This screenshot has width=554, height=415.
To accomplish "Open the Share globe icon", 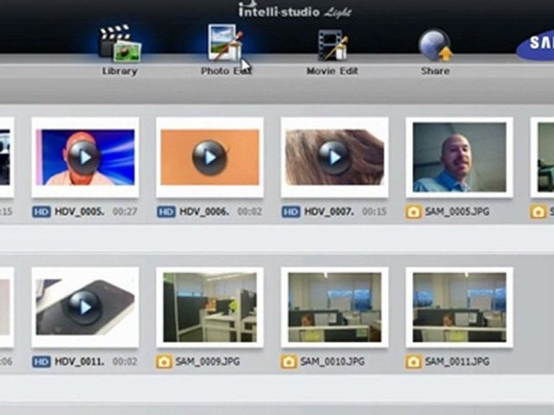I will click(436, 45).
